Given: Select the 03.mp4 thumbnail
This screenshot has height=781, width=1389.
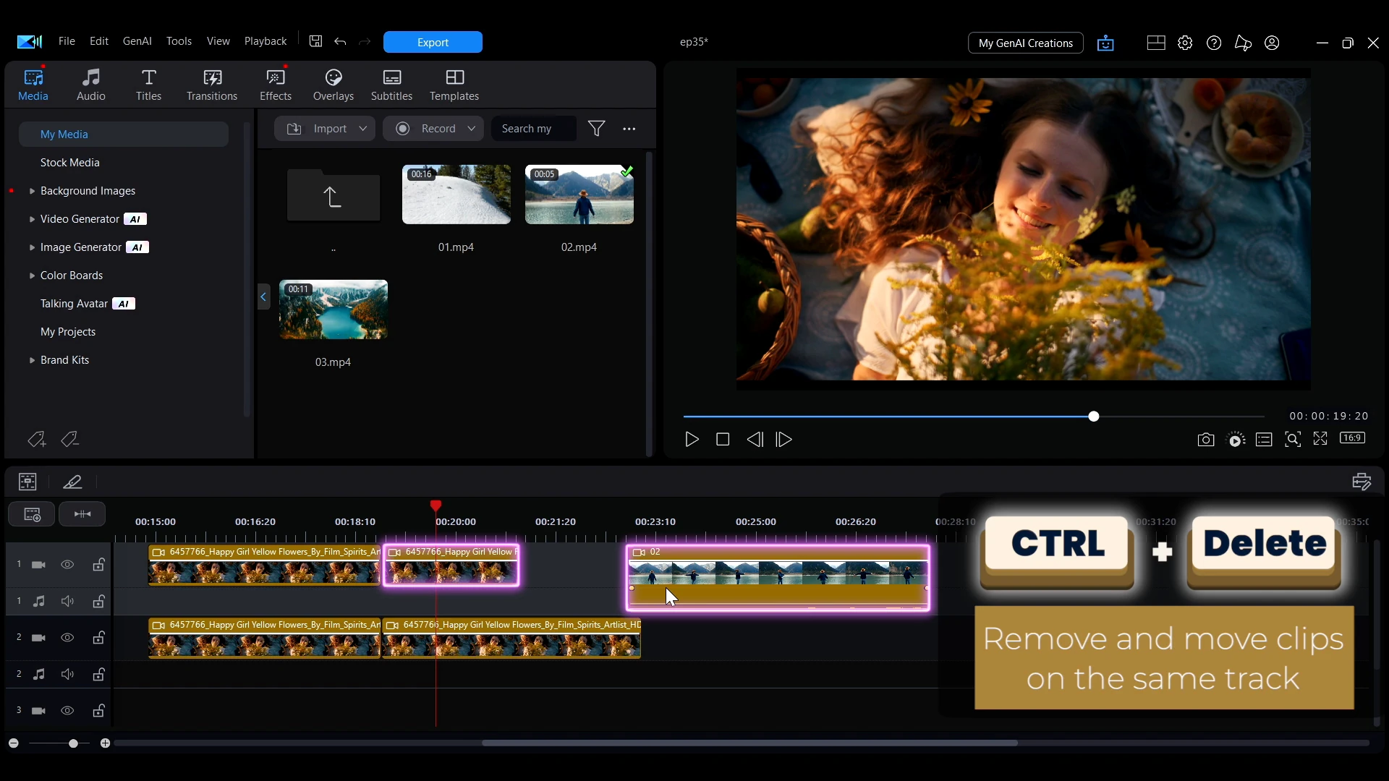Looking at the screenshot, I should point(334,310).
